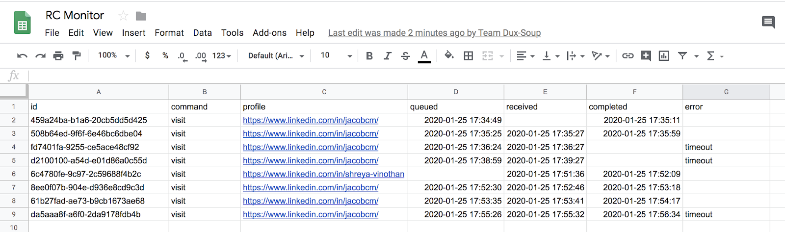Viewport: 785px width, 232px height.
Task: Click inside the formula bar
Action: click(406, 76)
